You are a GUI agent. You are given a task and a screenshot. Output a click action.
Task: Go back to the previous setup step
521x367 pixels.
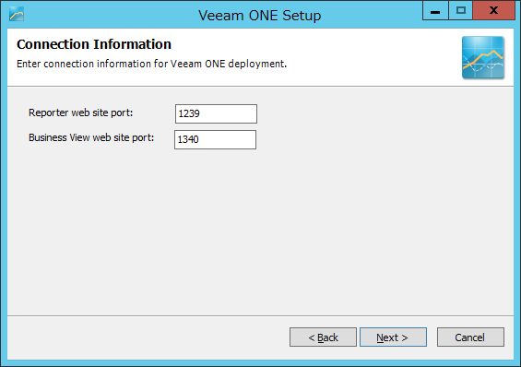coord(323,337)
